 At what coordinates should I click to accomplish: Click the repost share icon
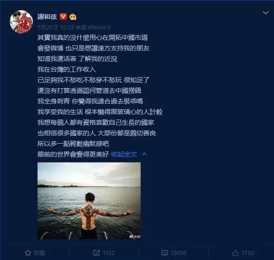(96, 253)
